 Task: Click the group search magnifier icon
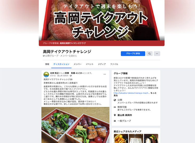pyautogui.click(x=149, y=54)
